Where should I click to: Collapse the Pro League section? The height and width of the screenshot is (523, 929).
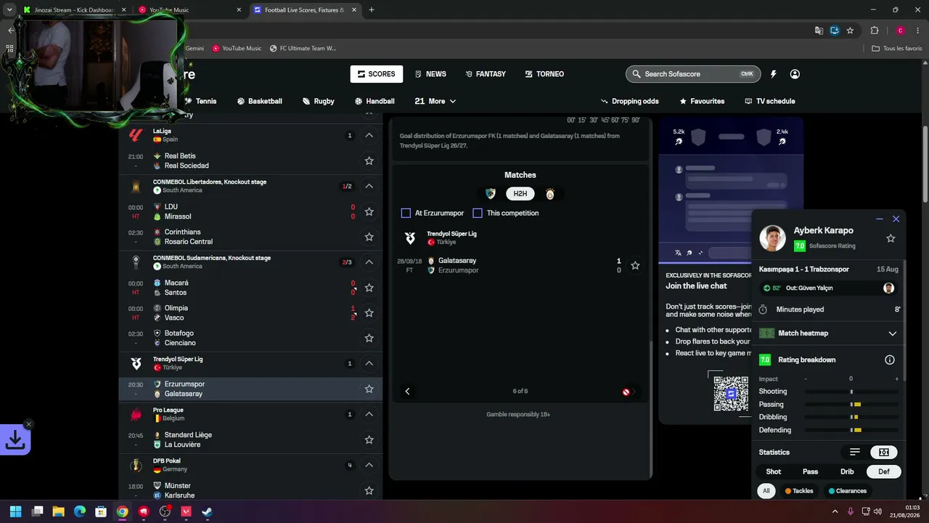point(369,414)
